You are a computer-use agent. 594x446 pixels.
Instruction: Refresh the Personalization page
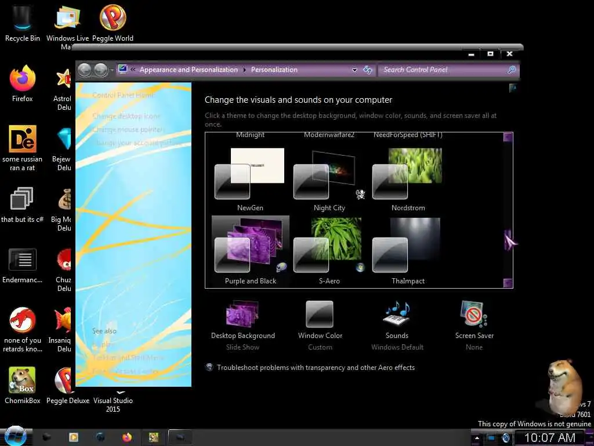367,70
